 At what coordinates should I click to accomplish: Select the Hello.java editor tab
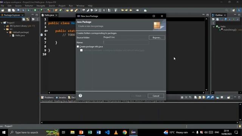pos(49,15)
